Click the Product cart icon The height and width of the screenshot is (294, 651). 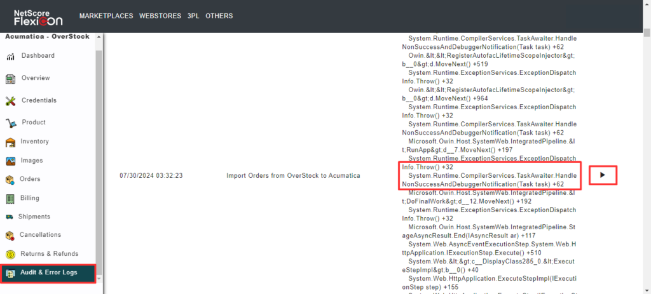10,123
